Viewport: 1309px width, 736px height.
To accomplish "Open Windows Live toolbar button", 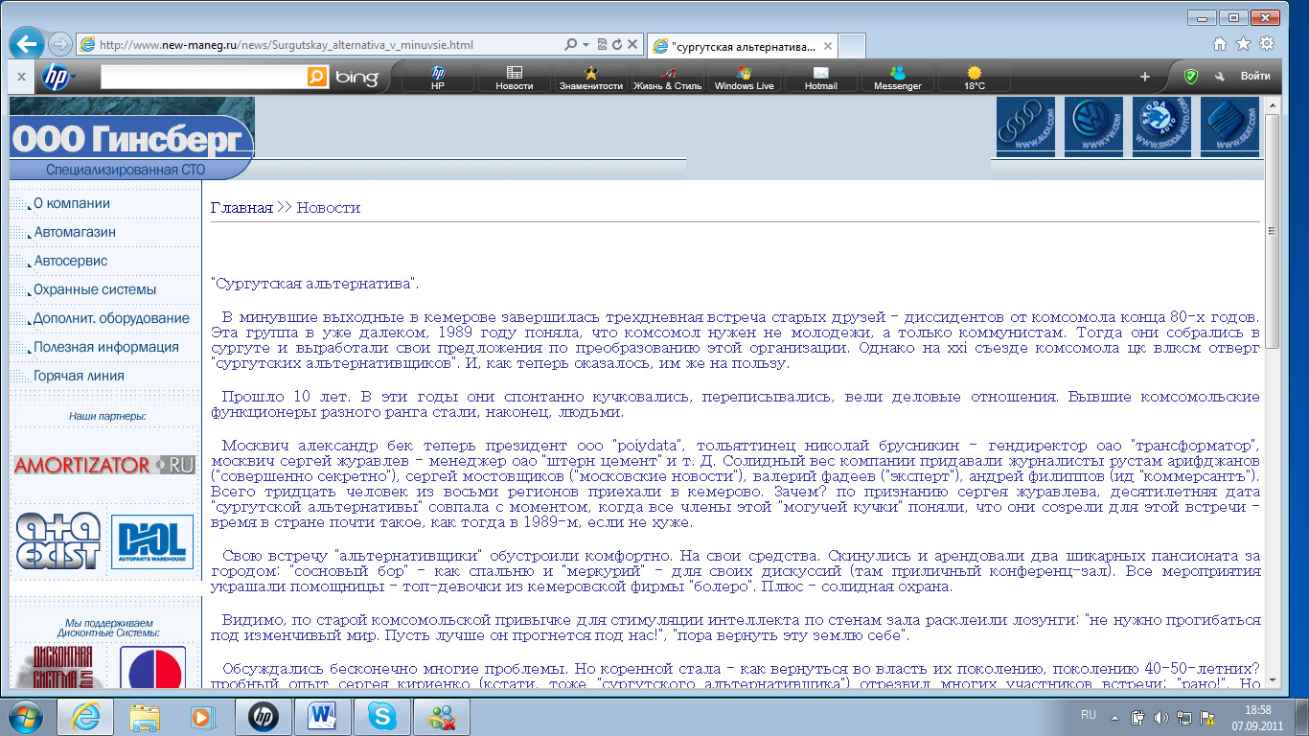I will point(744,78).
